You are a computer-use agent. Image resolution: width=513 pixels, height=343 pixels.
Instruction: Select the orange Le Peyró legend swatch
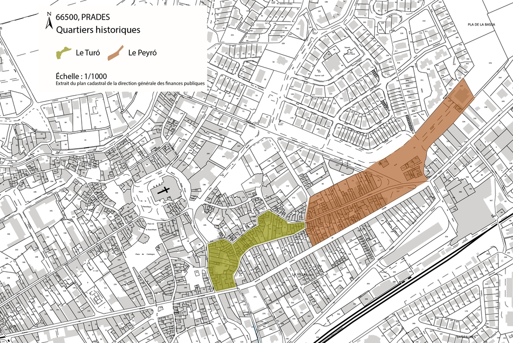[x=116, y=53]
